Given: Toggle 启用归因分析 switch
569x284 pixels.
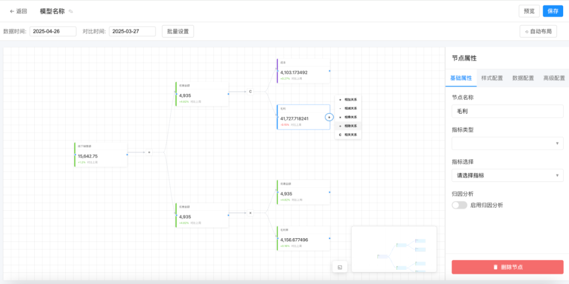Looking at the screenshot, I should pos(459,205).
